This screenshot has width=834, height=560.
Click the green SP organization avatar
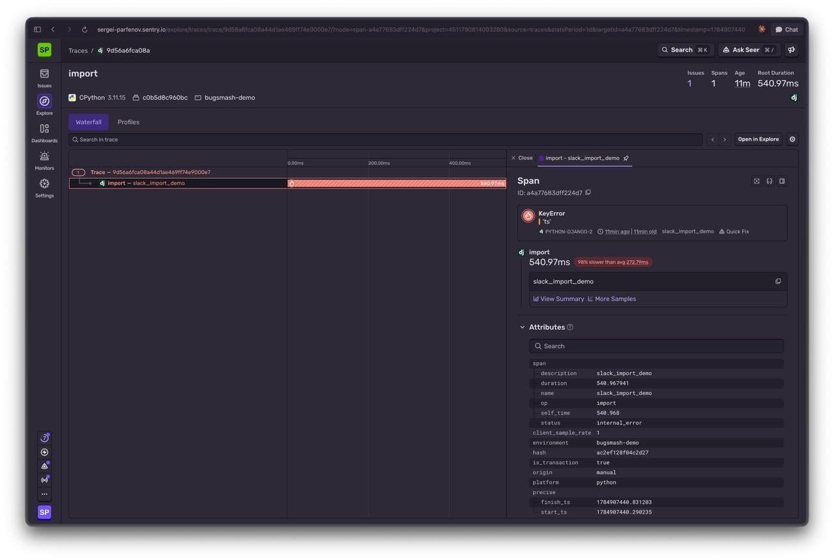[44, 50]
